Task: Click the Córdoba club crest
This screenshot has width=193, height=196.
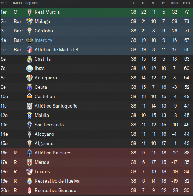Action: click(30, 31)
